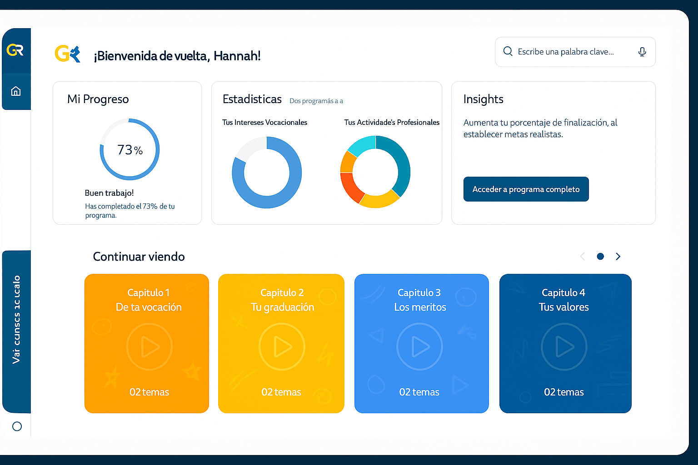
Task: Open the vertical sidebar tab 'Var cunscs'
Action: tap(17, 331)
